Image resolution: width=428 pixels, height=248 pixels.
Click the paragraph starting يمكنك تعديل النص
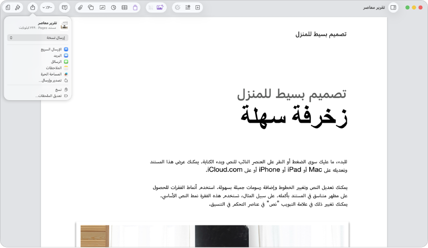(250, 196)
